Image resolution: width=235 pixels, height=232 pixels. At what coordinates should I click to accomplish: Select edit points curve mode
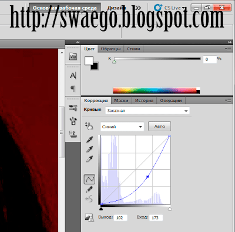point(89,179)
